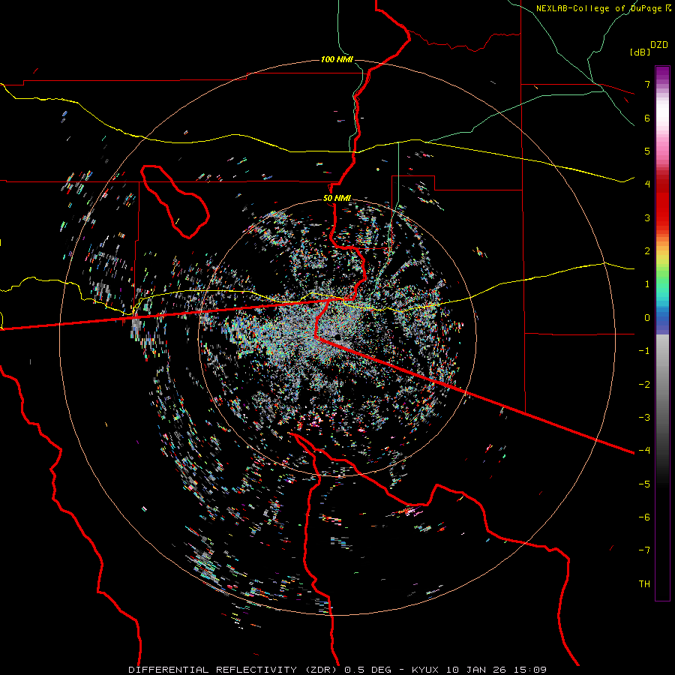Click the 100 NMI range ring label
675x675 pixels.
(337, 59)
